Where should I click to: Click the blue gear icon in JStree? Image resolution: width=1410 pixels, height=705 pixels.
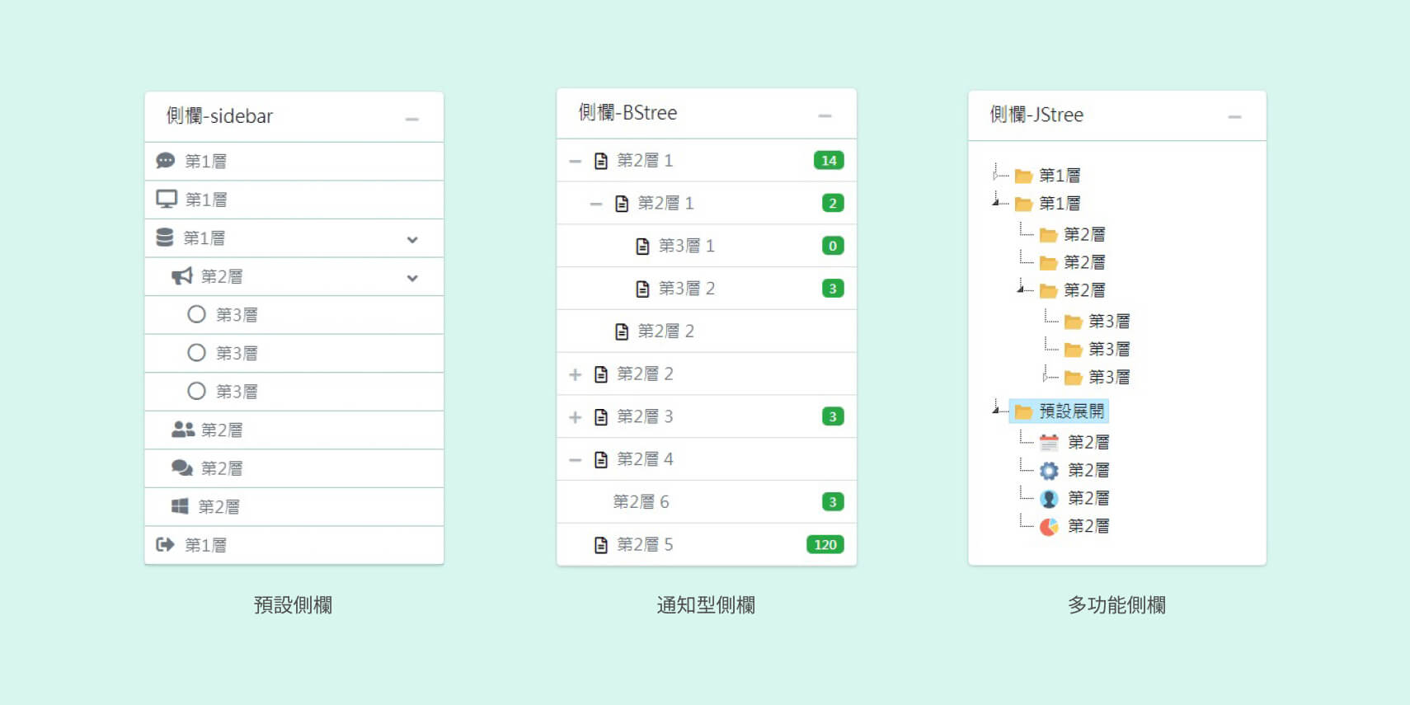1049,471
